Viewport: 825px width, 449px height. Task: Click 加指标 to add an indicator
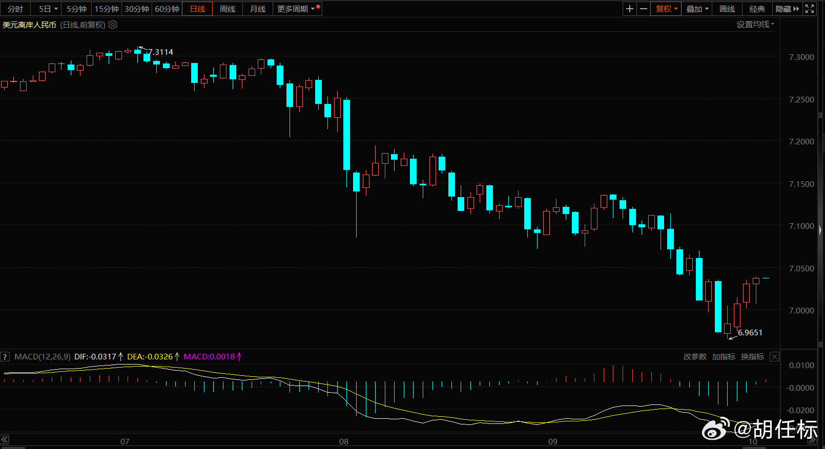[x=724, y=356]
